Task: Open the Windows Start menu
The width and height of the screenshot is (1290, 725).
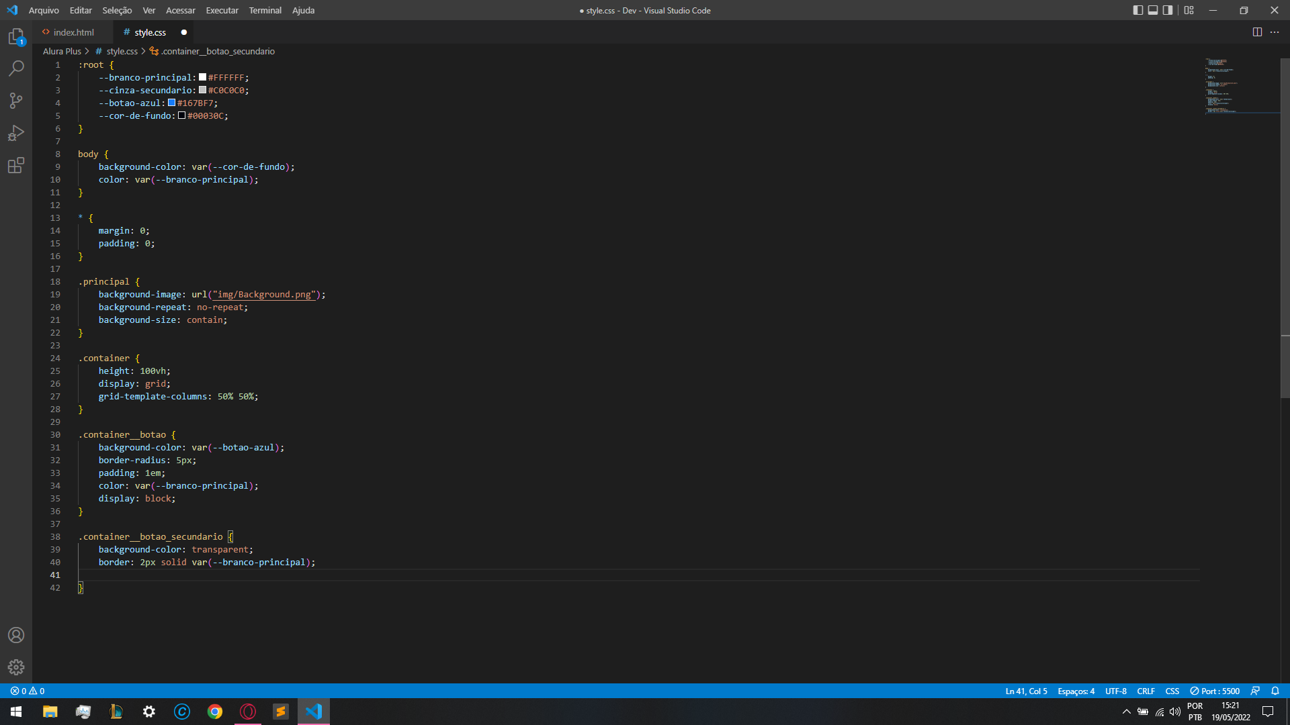Action: [x=16, y=712]
